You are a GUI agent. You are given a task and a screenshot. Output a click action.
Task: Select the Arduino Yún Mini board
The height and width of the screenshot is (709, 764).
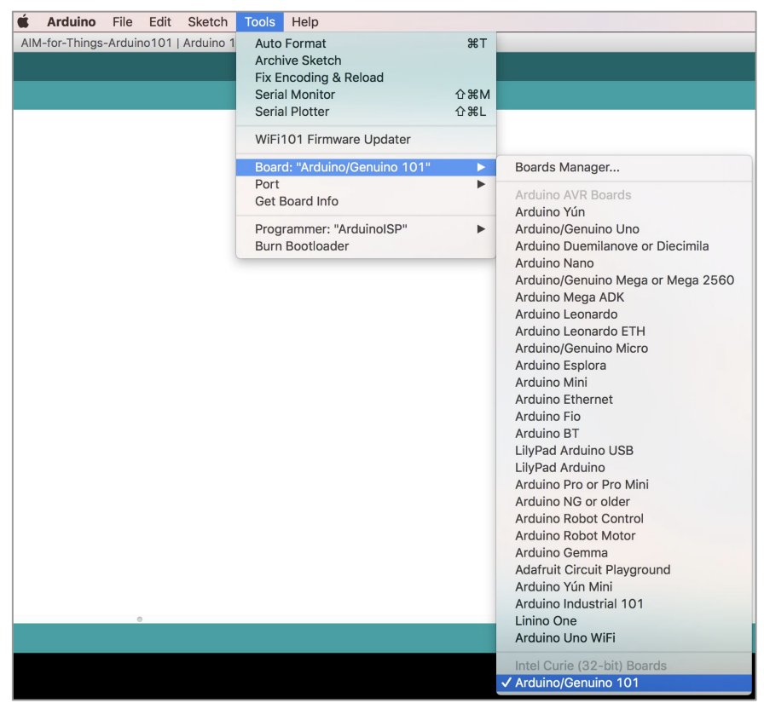[624, 587]
